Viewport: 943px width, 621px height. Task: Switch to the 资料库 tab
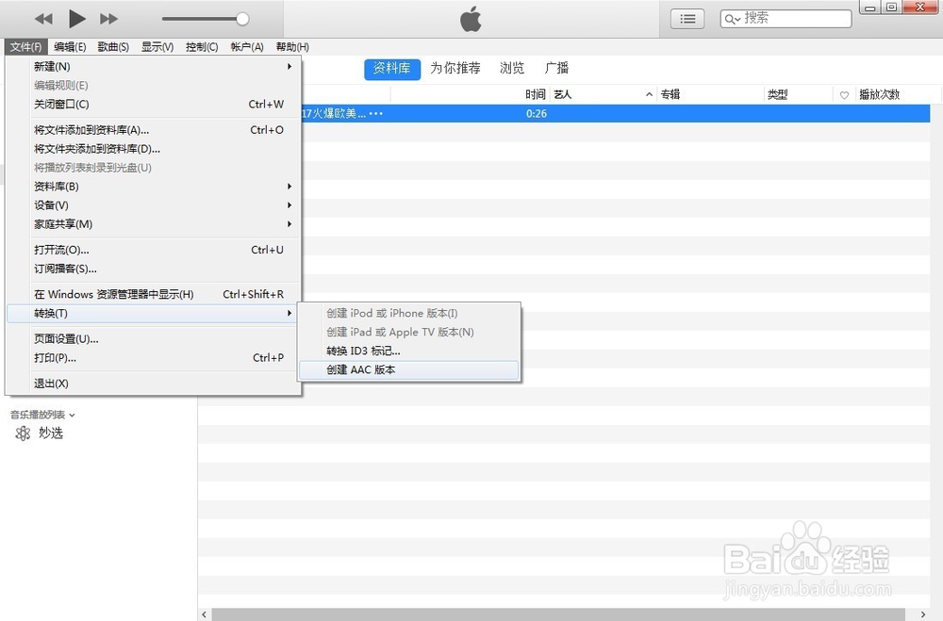(392, 69)
